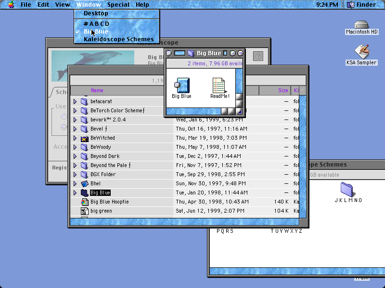Viewport: 385px width, 288px height.
Task: Click the 140 K size value
Action: point(282,202)
